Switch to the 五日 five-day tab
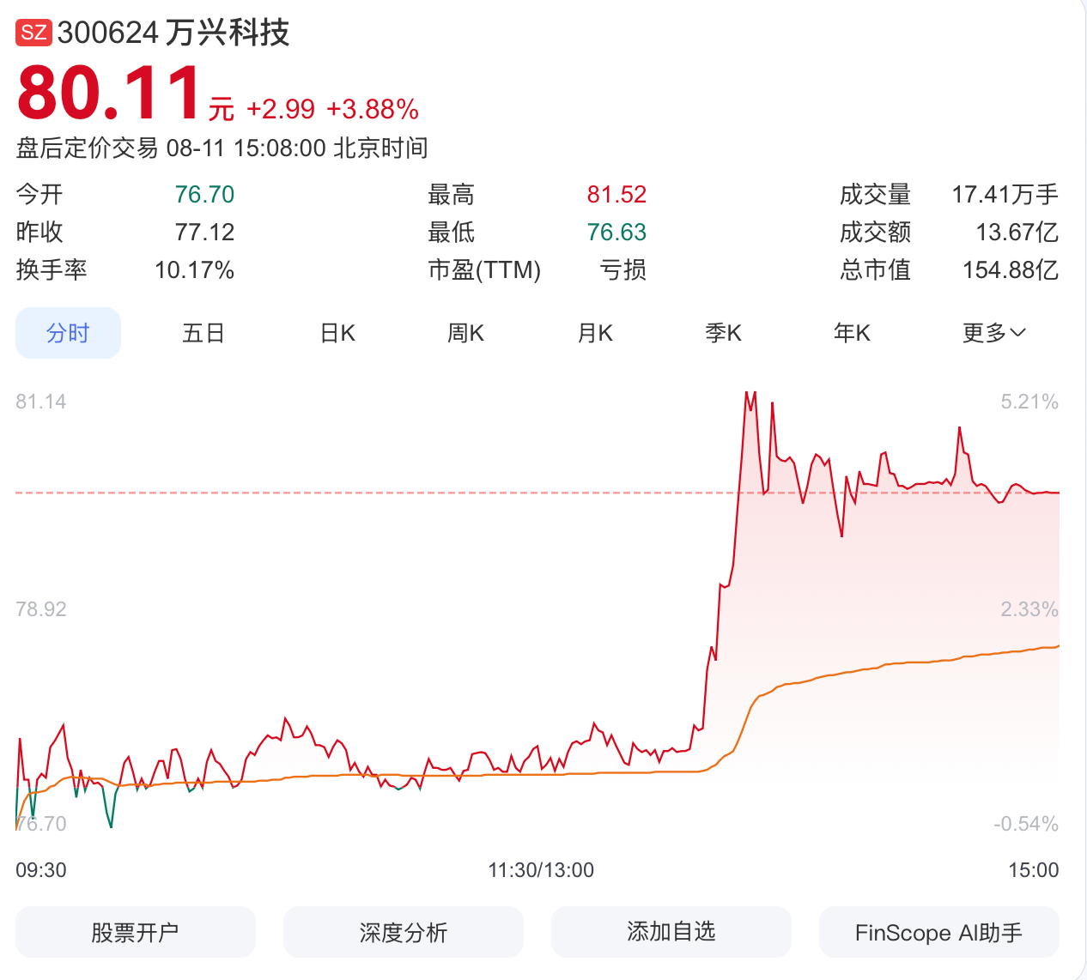 [x=203, y=333]
